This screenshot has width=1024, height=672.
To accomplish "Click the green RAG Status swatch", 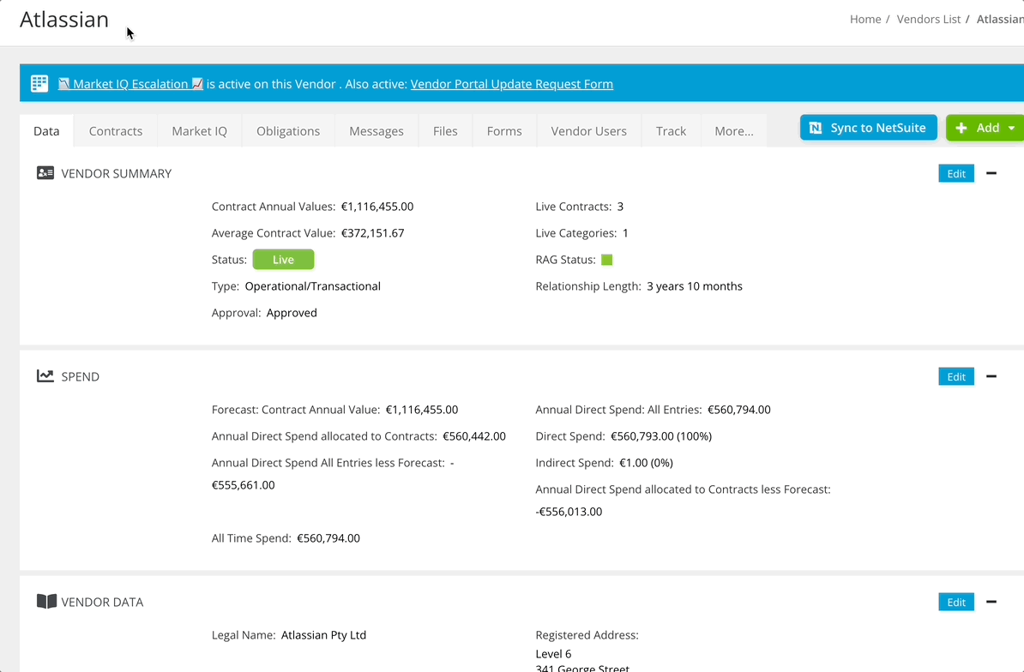I will (607, 260).
